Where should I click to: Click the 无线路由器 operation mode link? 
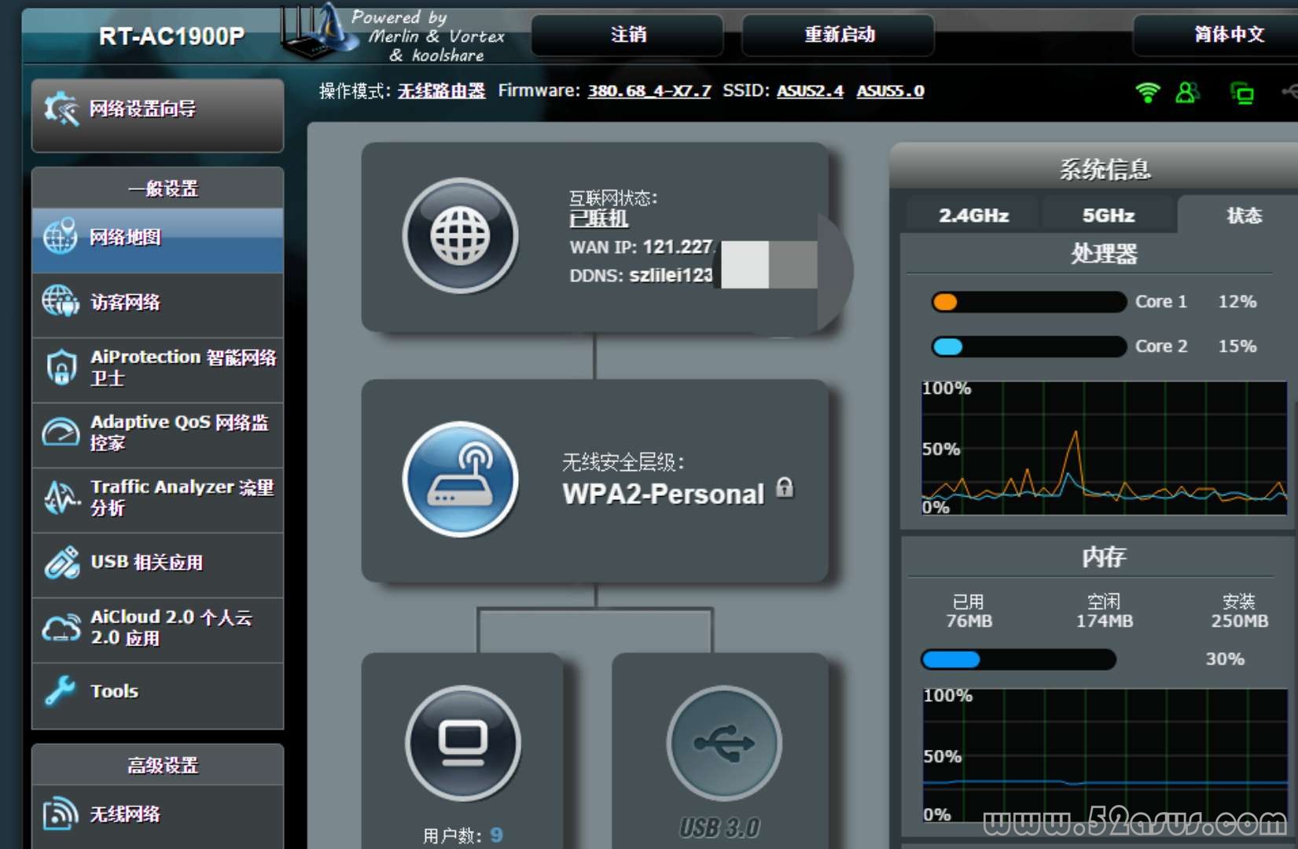click(x=441, y=91)
